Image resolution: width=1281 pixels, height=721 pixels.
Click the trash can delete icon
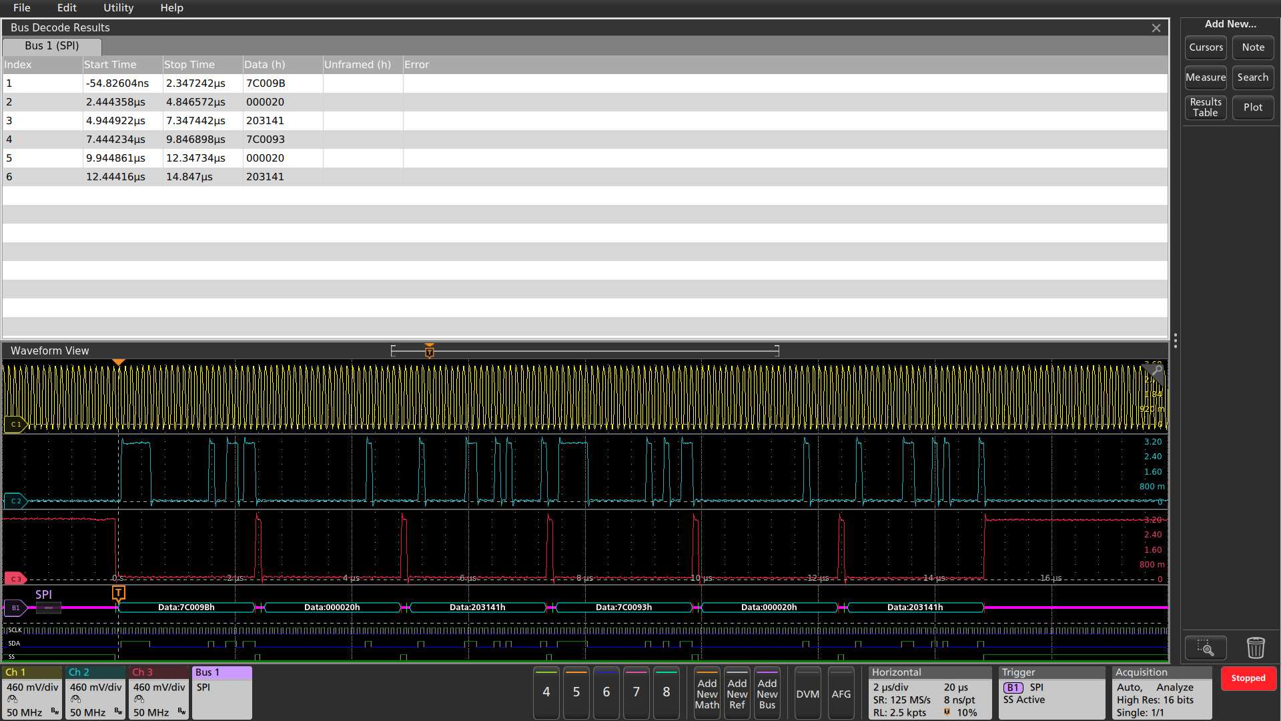[x=1255, y=648]
